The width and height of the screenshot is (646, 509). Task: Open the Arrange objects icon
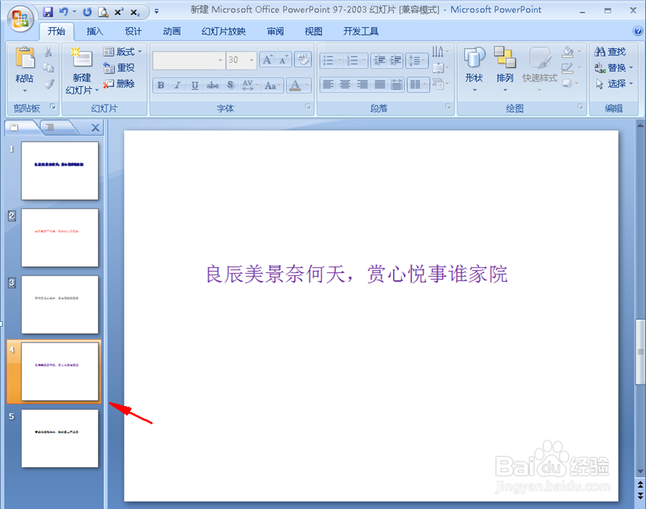coord(505,57)
